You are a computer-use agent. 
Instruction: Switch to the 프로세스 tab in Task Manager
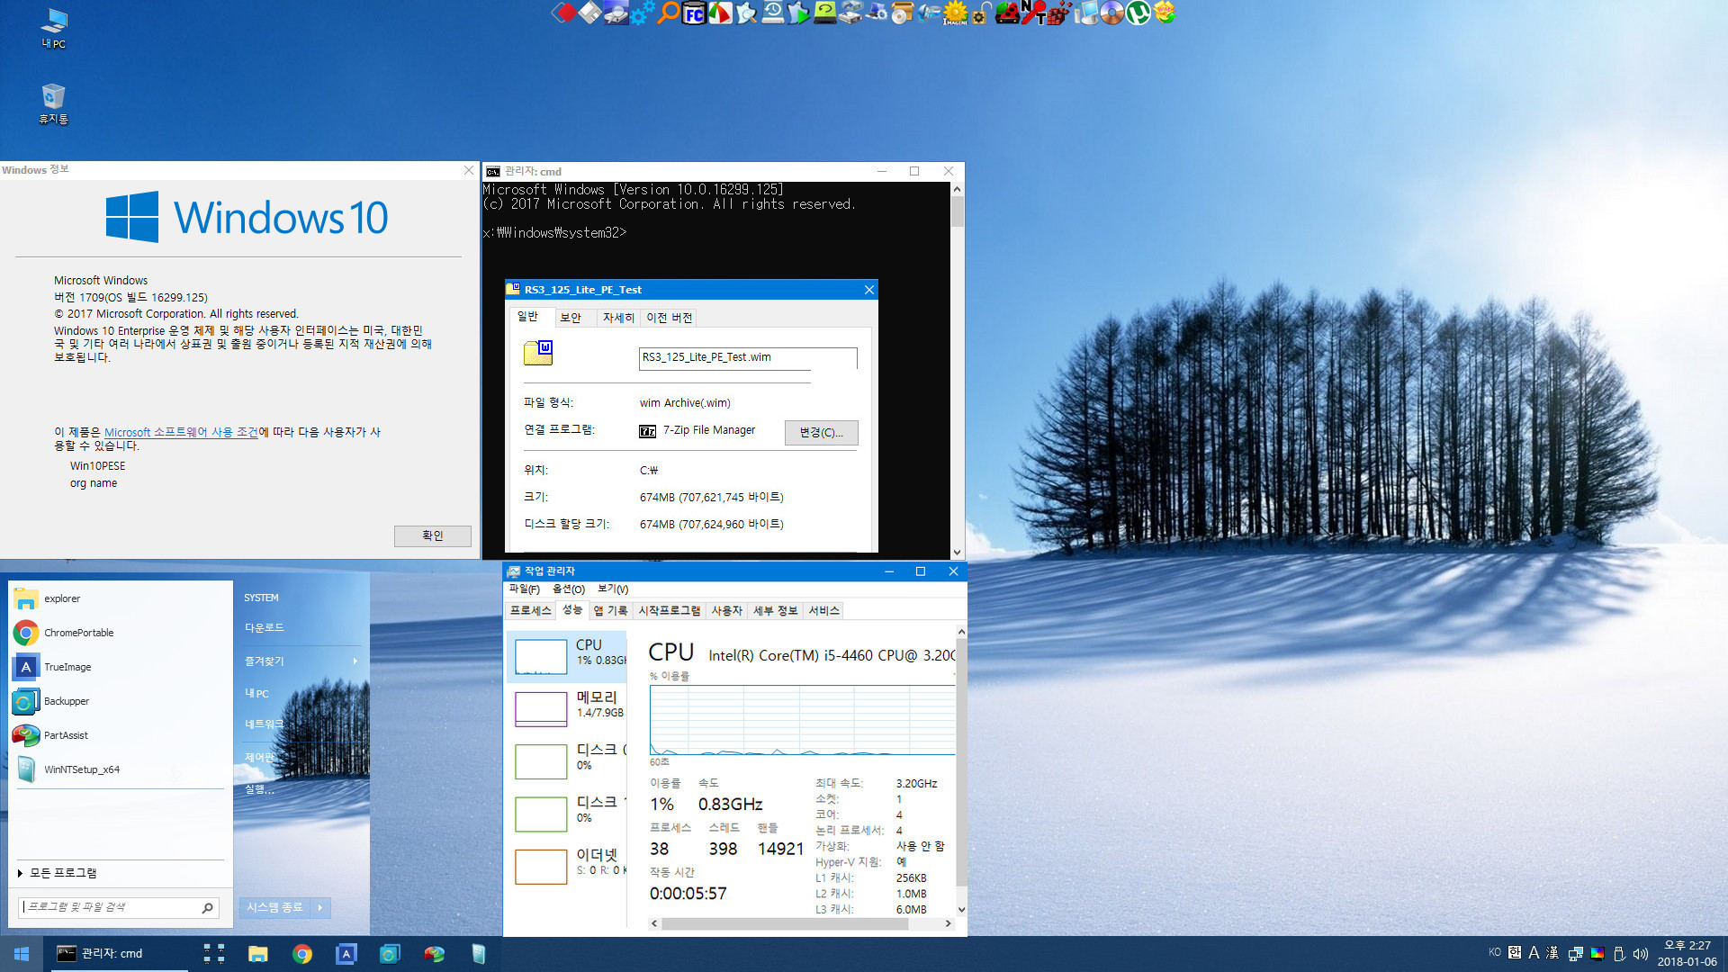tap(531, 610)
